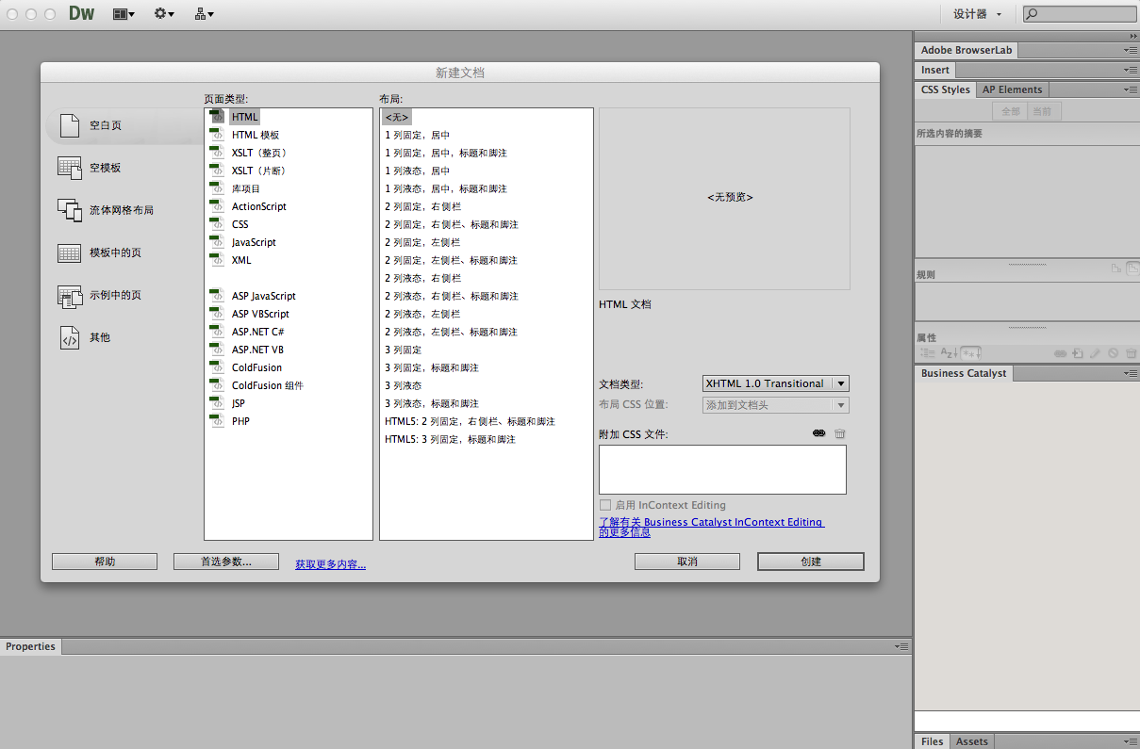Open Adobe BrowserLab panel options menu
1140x749 pixels.
click(1131, 50)
